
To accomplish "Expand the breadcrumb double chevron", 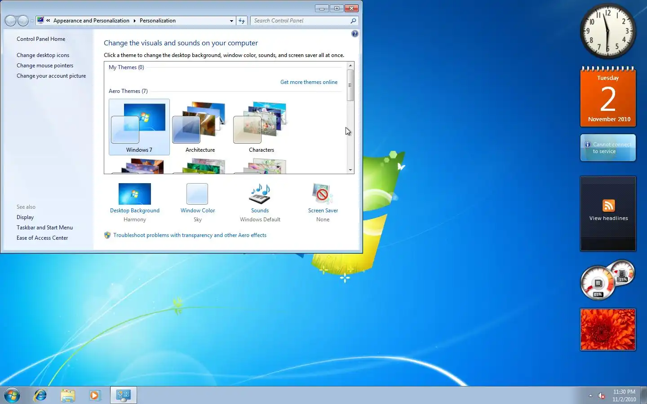I will (x=48, y=21).
